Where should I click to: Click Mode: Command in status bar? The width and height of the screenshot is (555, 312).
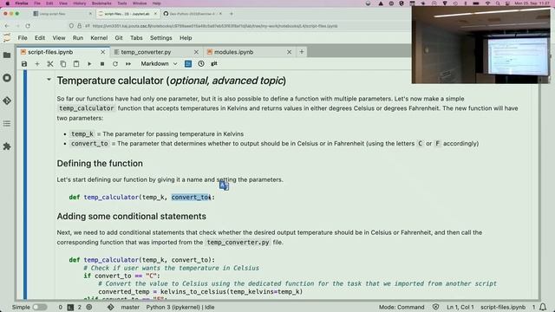point(402,307)
